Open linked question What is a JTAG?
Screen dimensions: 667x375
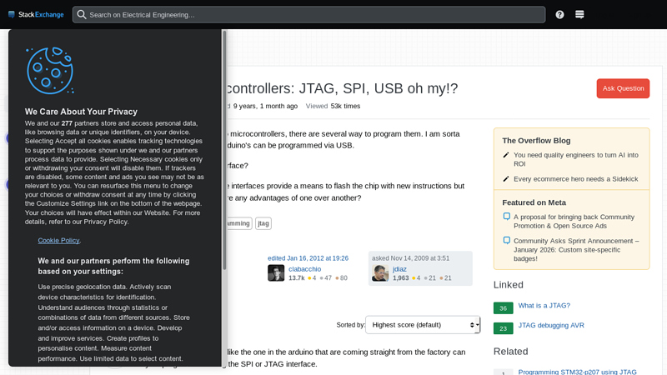click(544, 306)
